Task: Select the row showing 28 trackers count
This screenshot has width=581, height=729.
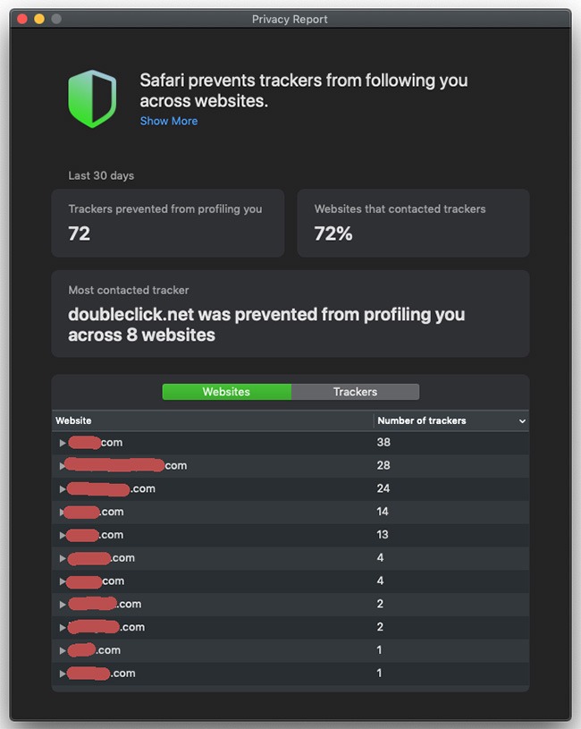Action: click(x=383, y=466)
